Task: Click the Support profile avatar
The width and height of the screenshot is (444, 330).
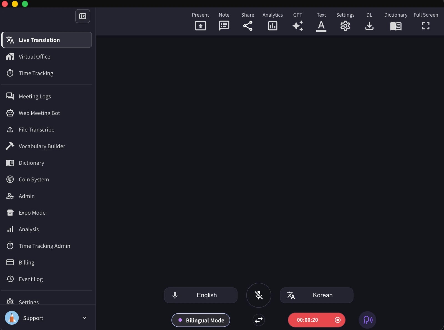Action: coord(12,318)
